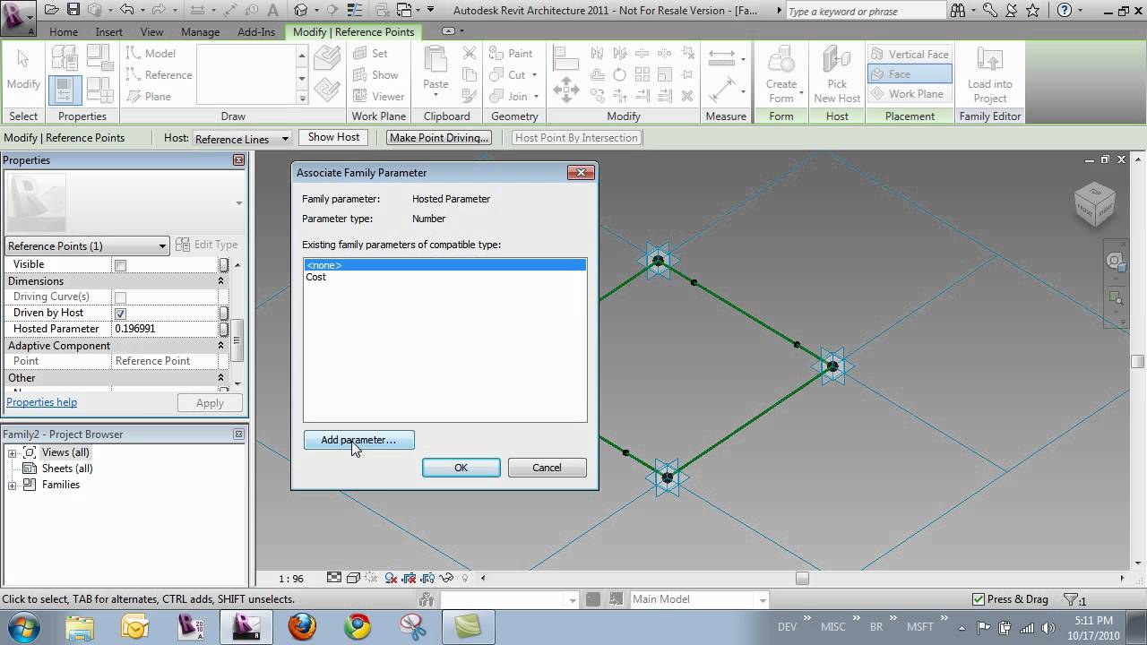Expand the Families node in Project Browser
1147x645 pixels.
[x=13, y=485]
